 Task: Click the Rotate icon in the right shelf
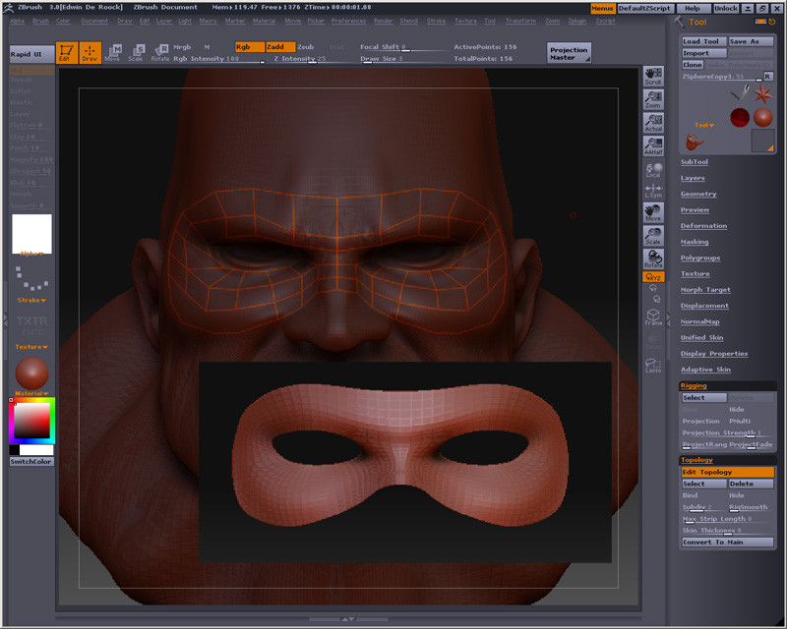[x=653, y=258]
